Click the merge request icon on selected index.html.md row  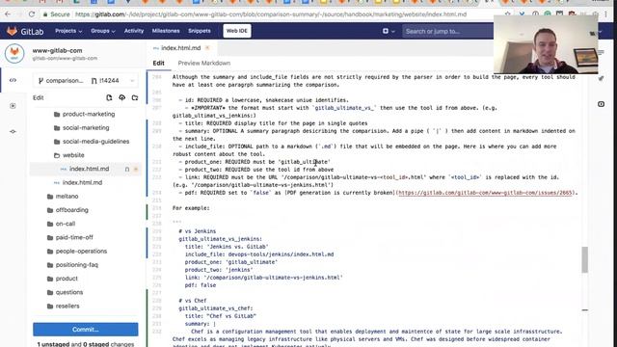(126, 170)
